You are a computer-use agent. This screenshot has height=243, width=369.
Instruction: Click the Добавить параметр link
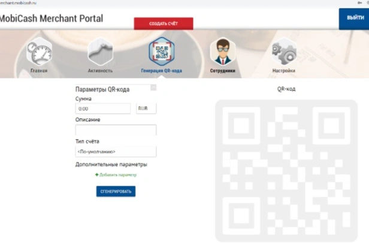click(118, 175)
